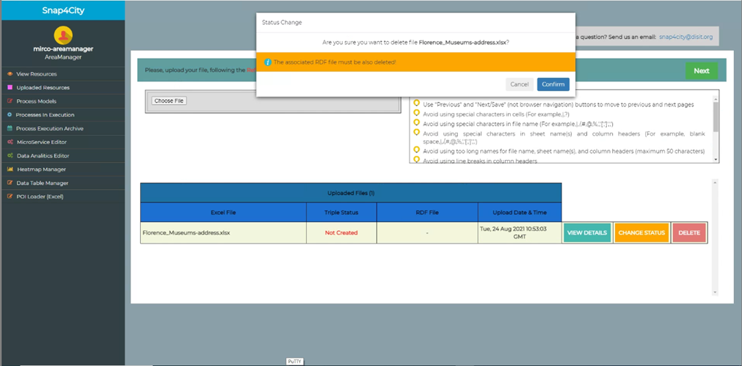Cancel the Status Change dialog
This screenshot has width=742, height=366.
pyautogui.click(x=520, y=84)
